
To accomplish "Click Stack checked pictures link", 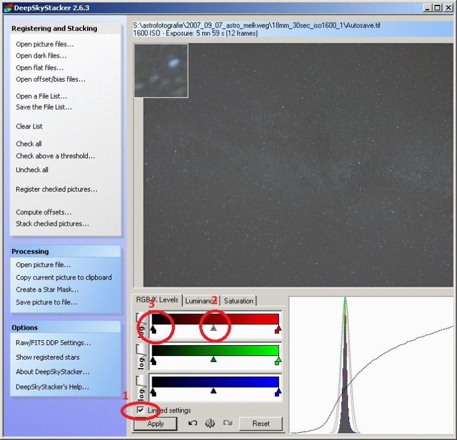I will point(52,223).
